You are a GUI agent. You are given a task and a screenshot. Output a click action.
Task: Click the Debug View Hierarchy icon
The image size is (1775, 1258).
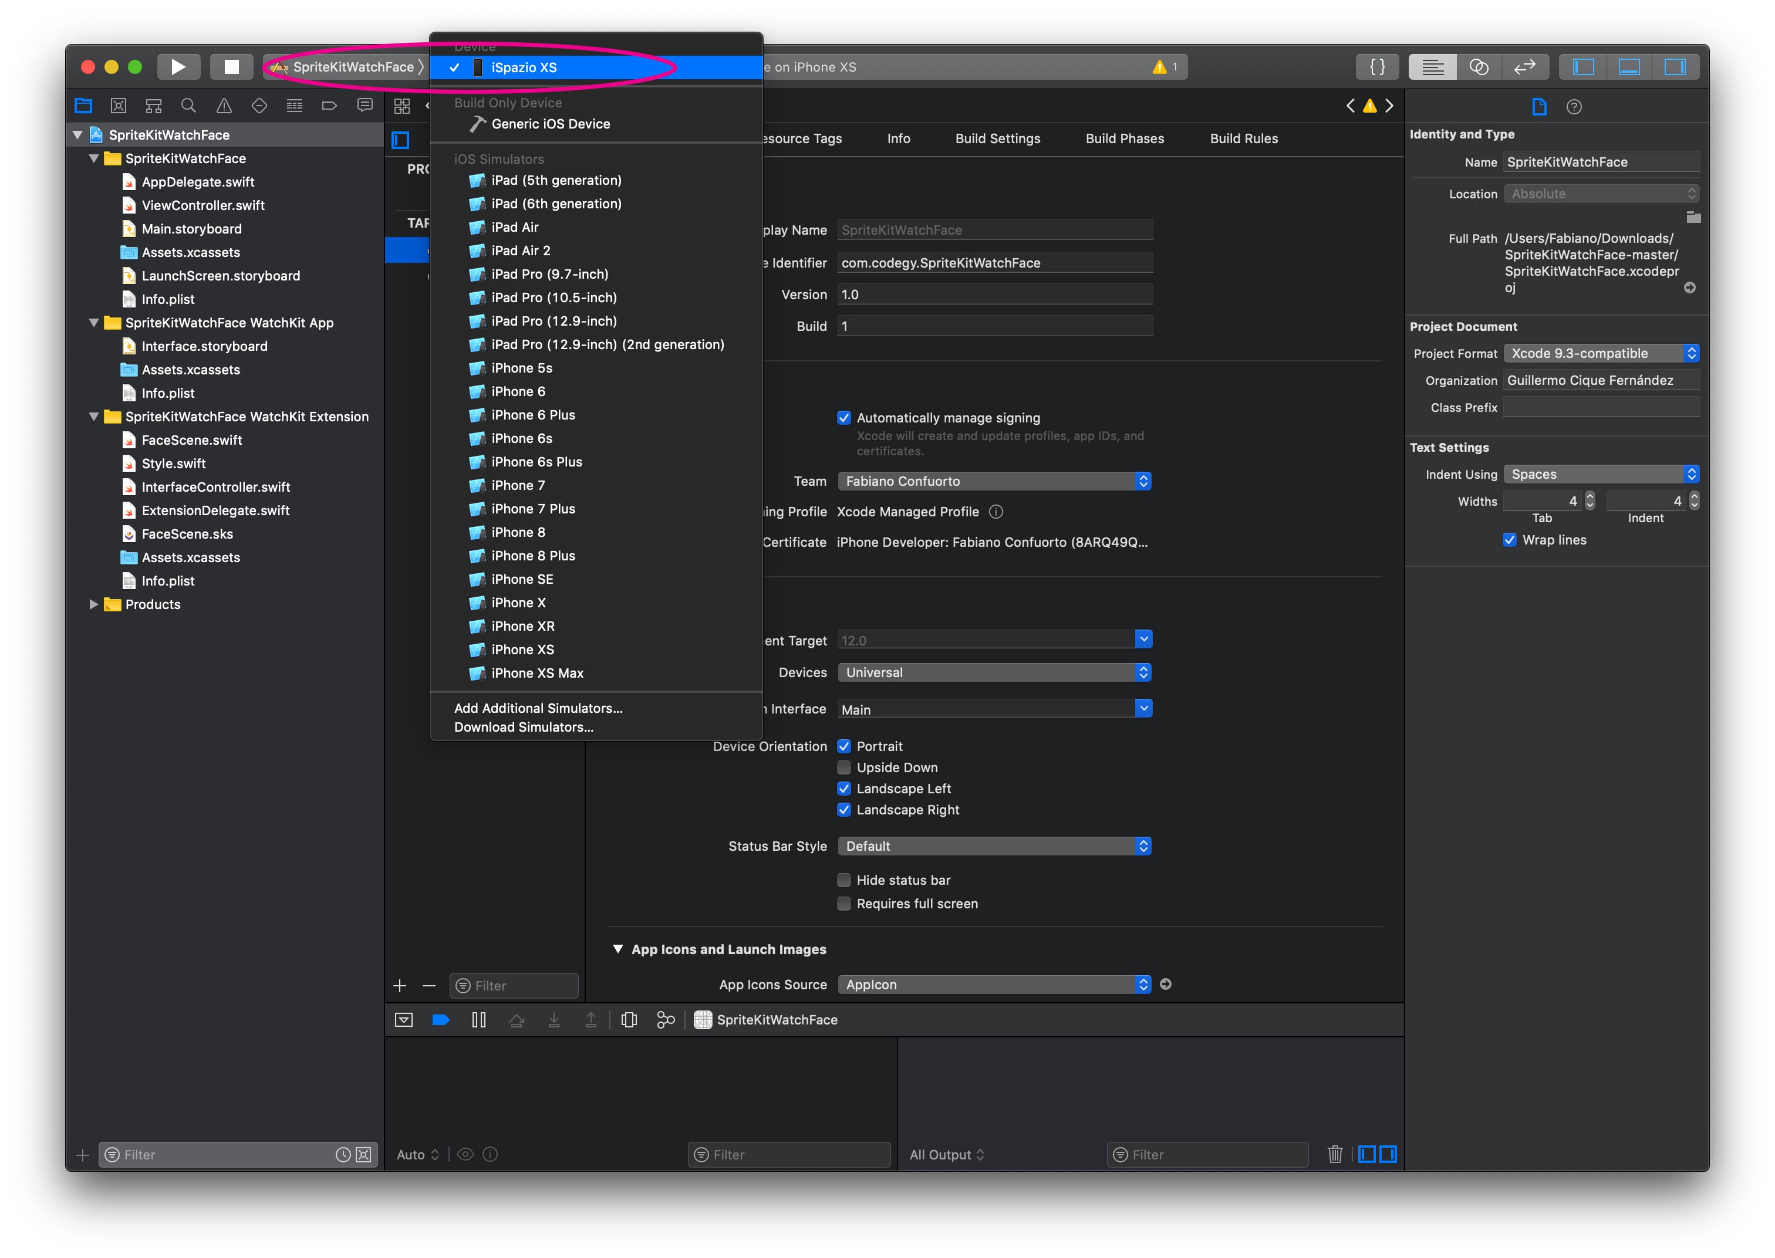[628, 1019]
